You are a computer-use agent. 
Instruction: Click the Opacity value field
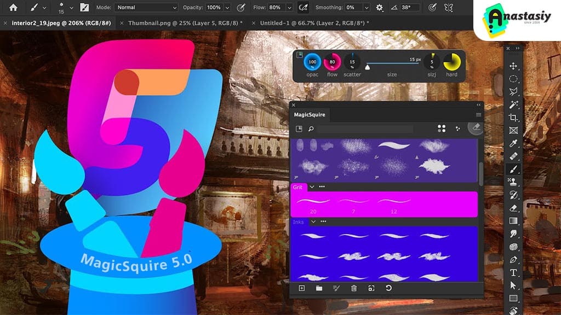pos(214,8)
